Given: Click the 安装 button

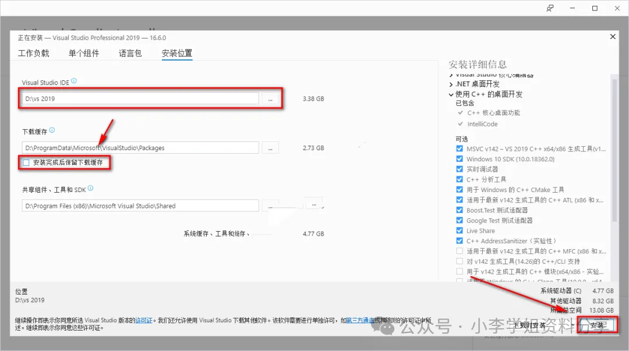Looking at the screenshot, I should tap(597, 325).
